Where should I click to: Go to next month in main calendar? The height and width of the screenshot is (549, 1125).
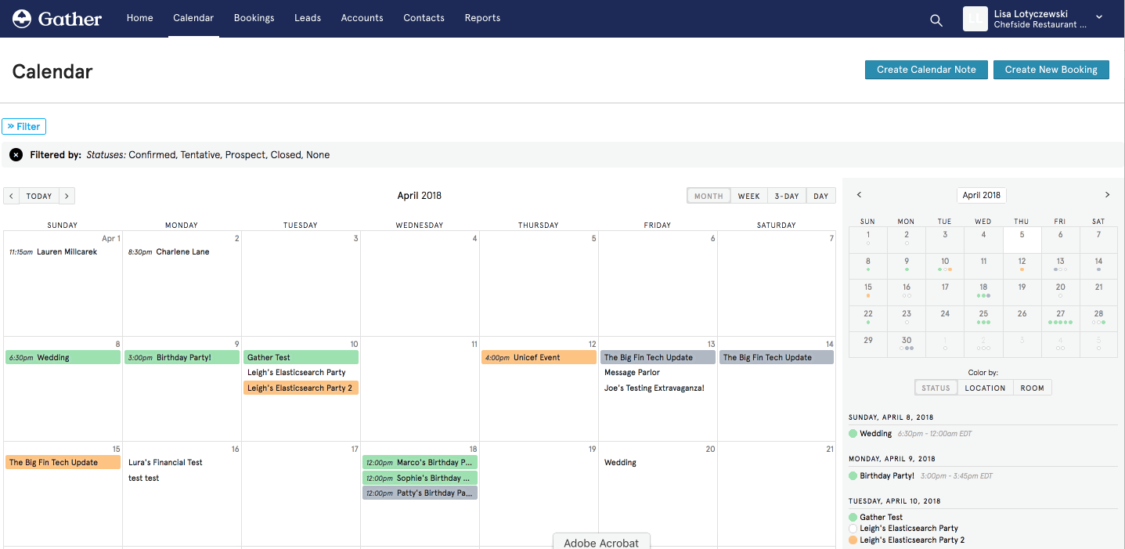tap(67, 196)
